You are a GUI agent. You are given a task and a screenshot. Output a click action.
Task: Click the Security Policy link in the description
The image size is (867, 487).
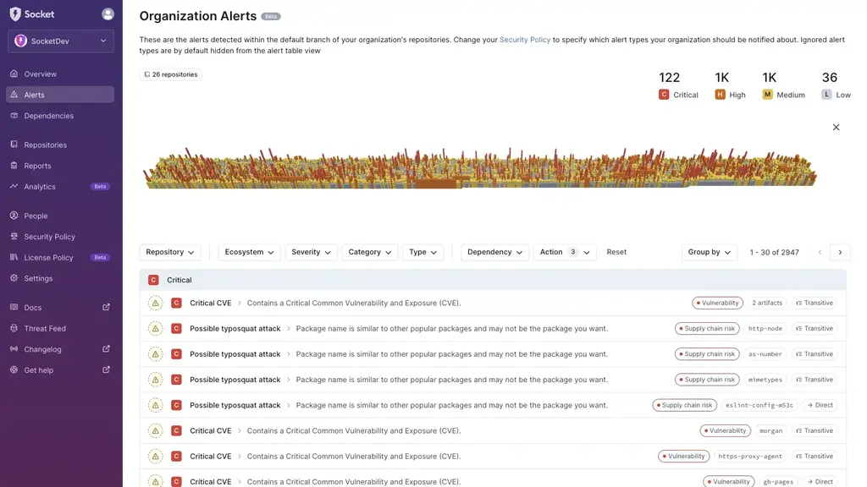tap(525, 38)
